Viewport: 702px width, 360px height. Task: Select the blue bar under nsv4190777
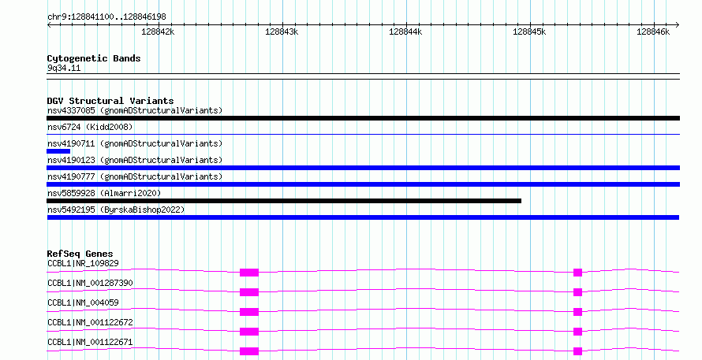tap(363, 184)
